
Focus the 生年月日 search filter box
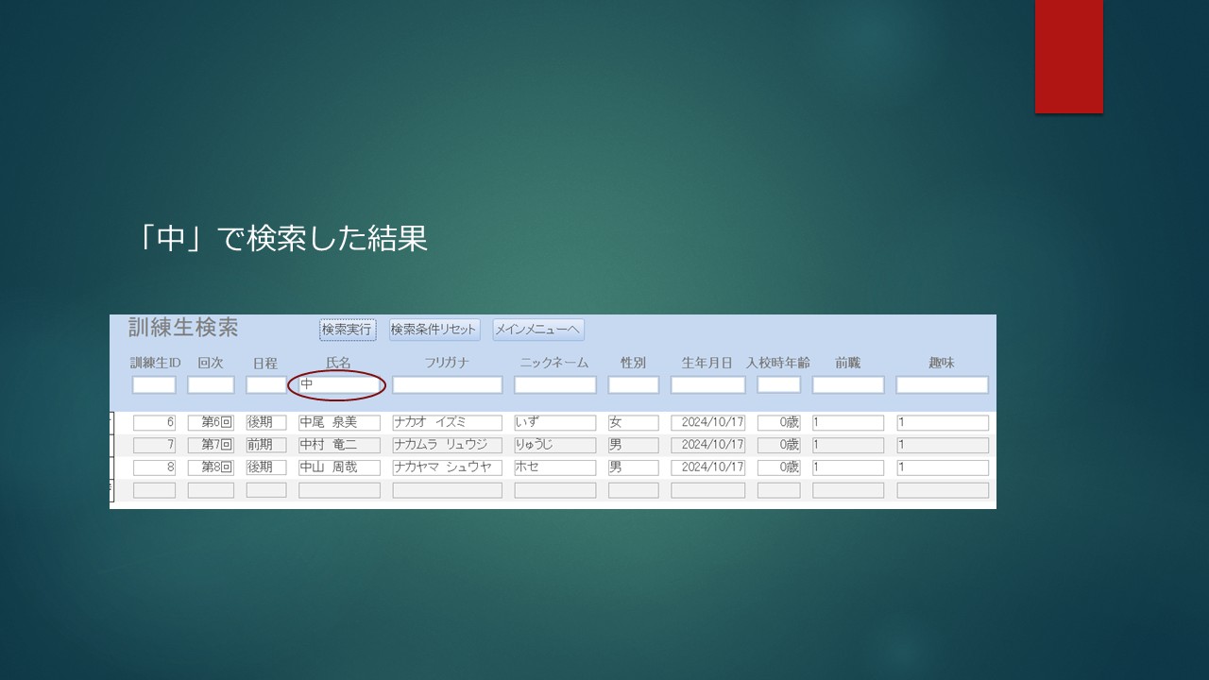(708, 385)
